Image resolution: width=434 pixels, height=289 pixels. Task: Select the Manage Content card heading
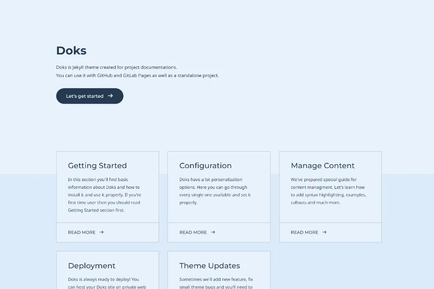(323, 166)
